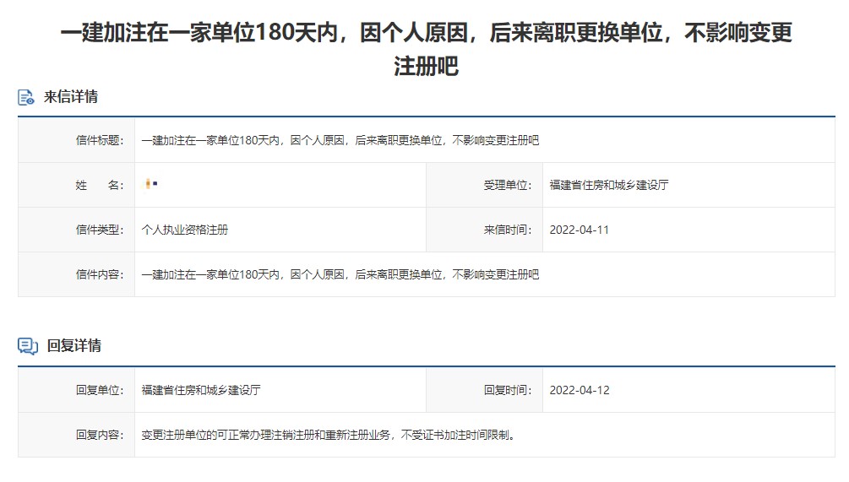This screenshot has height=482, width=849.
Task: Click 福建省住房和城乡建设厅 in the 受理单位 row
Action: pos(608,185)
